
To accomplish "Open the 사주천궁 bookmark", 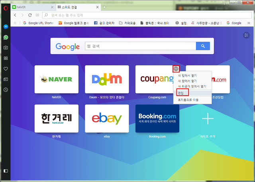I will [206, 23].
